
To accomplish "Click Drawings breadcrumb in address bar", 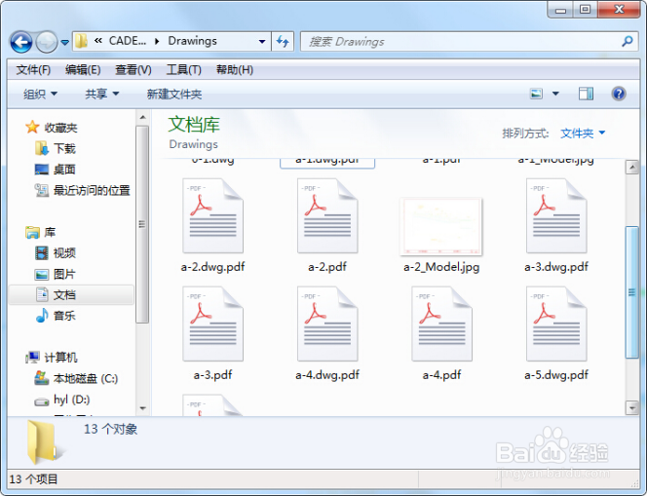I will pos(192,41).
